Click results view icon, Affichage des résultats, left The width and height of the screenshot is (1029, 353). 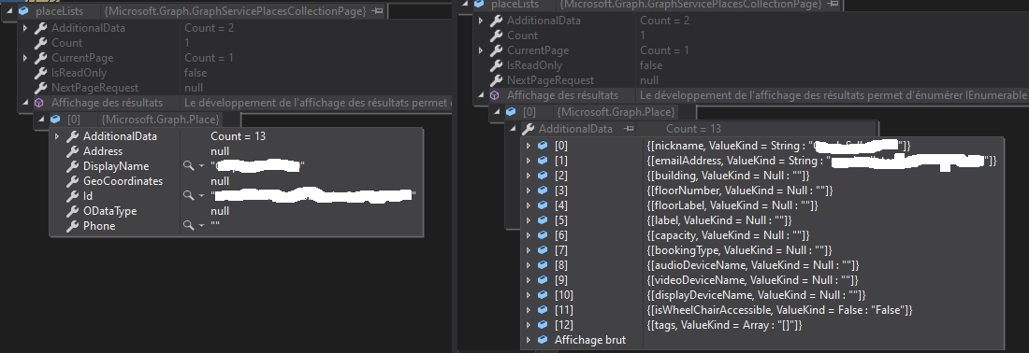(39, 103)
